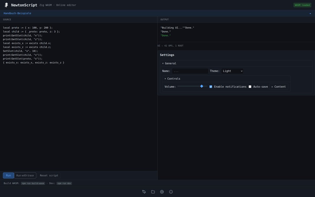The height and width of the screenshot is (197, 315).
Task: Click the Settings heading
Action: click(x=167, y=55)
